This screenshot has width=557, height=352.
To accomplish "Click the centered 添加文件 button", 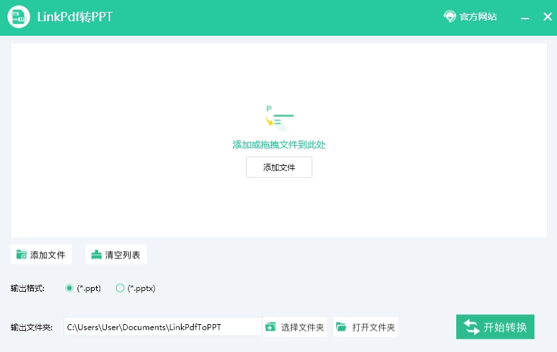I will pos(279,167).
